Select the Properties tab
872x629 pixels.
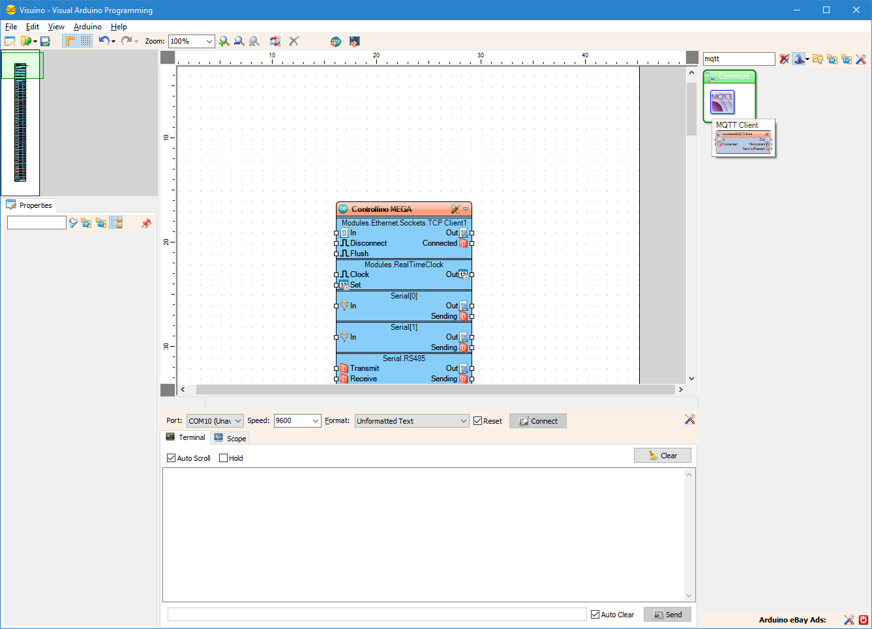(x=29, y=205)
